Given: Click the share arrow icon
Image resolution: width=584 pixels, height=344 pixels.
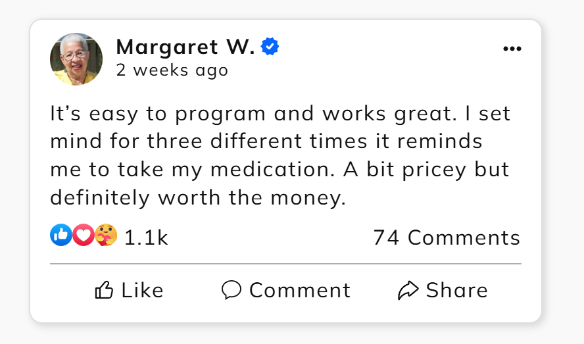Looking at the screenshot, I should pyautogui.click(x=408, y=290).
